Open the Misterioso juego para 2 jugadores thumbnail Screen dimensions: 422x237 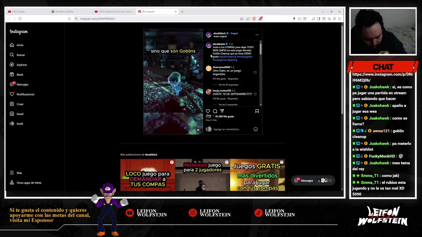click(202, 175)
